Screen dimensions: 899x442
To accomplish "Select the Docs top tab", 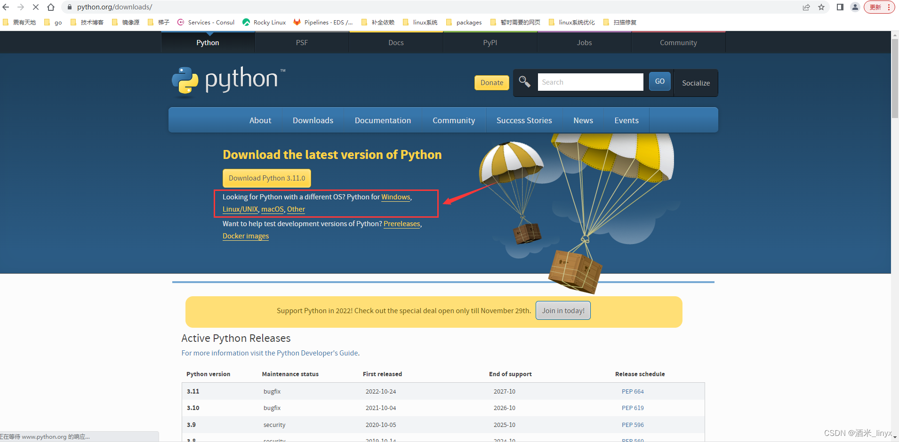I will tap(396, 42).
